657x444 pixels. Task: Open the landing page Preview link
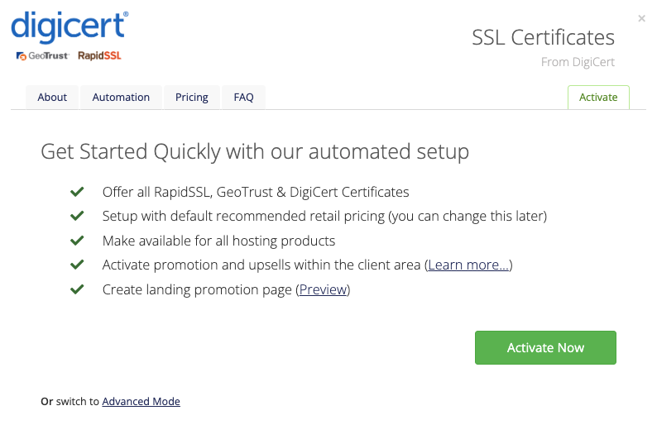tap(323, 290)
